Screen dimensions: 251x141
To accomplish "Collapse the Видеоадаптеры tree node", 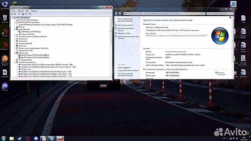I will pyautogui.click(x=15, y=30).
